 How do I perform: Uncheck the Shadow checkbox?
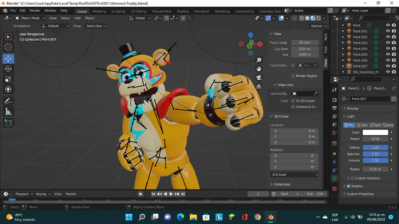click(x=348, y=186)
